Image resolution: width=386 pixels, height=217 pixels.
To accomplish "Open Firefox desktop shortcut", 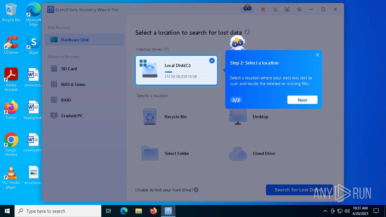I will click(x=11, y=110).
